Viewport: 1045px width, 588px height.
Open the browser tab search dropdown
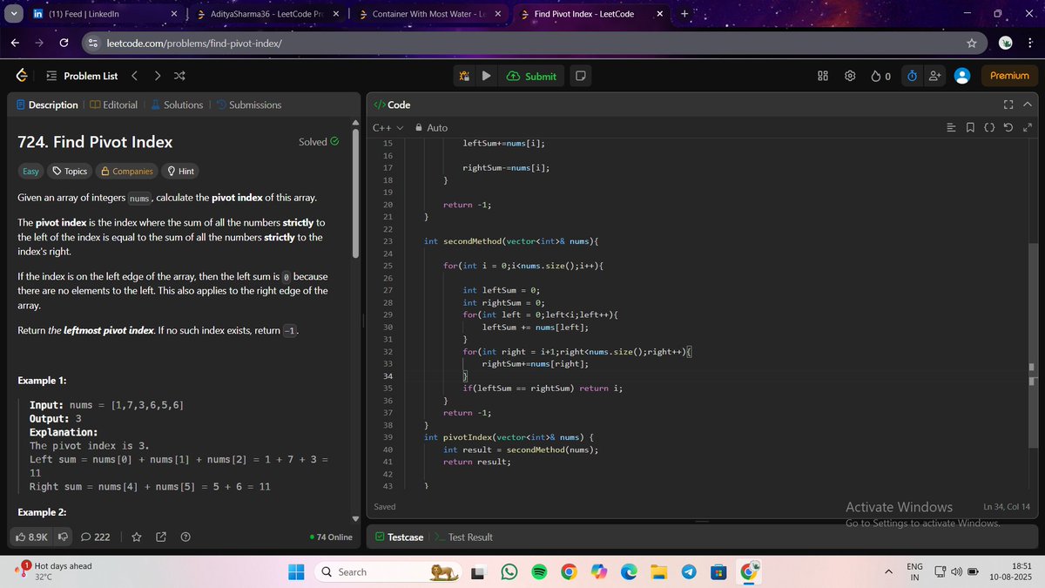(12, 14)
